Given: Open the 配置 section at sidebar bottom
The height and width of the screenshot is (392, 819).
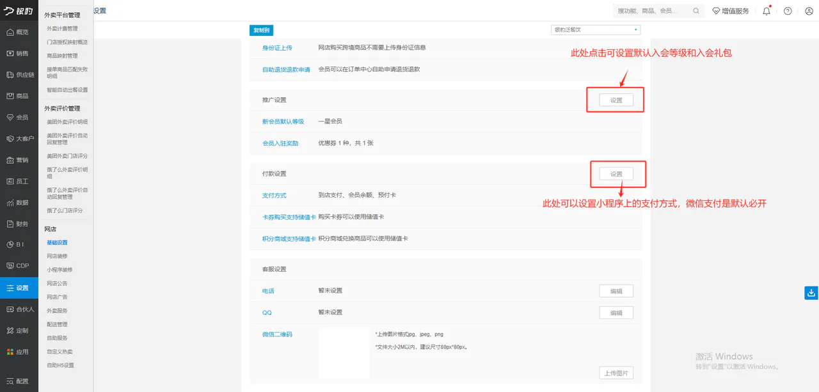Looking at the screenshot, I should point(19,381).
